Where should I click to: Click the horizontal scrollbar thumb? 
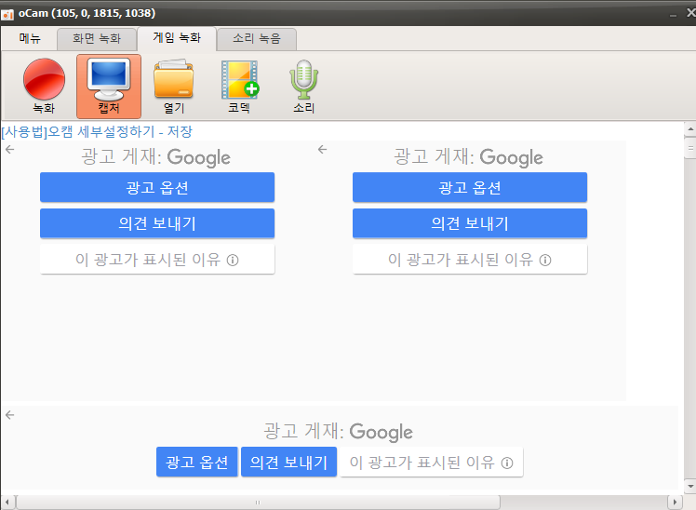258,503
